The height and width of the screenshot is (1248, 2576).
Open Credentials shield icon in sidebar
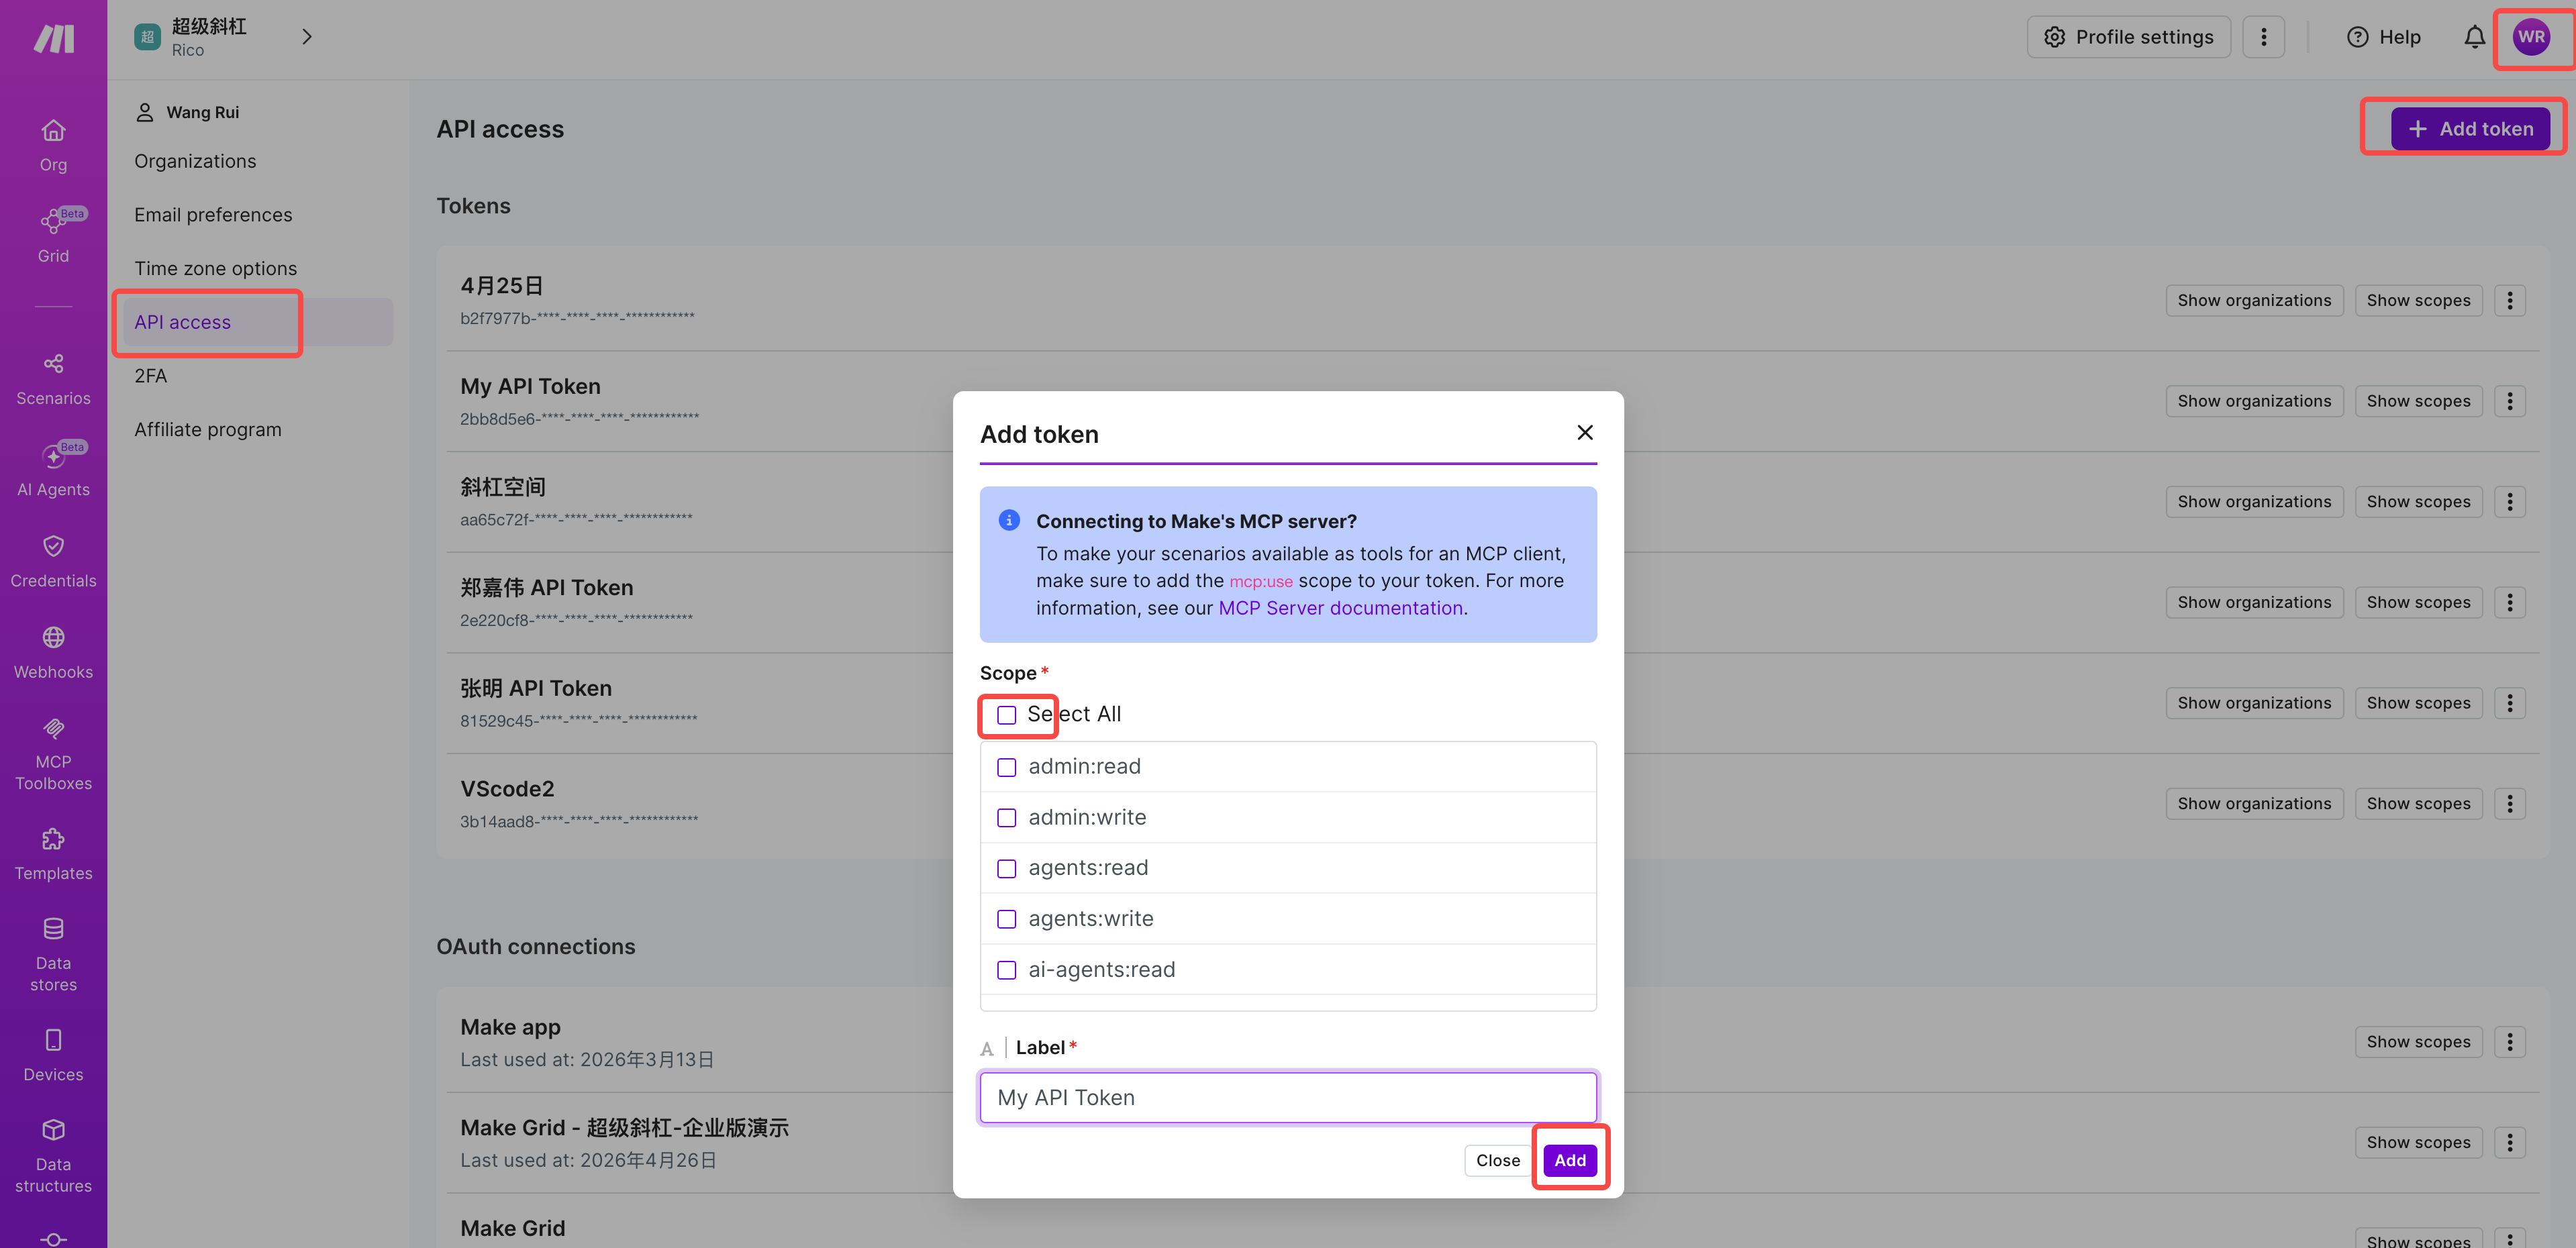53,546
